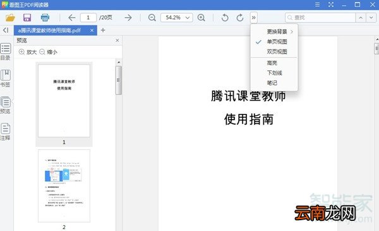Click the 看图王PDF阅读器 app logo icon
Viewport: 379px width, 231px height.
tap(4, 4)
